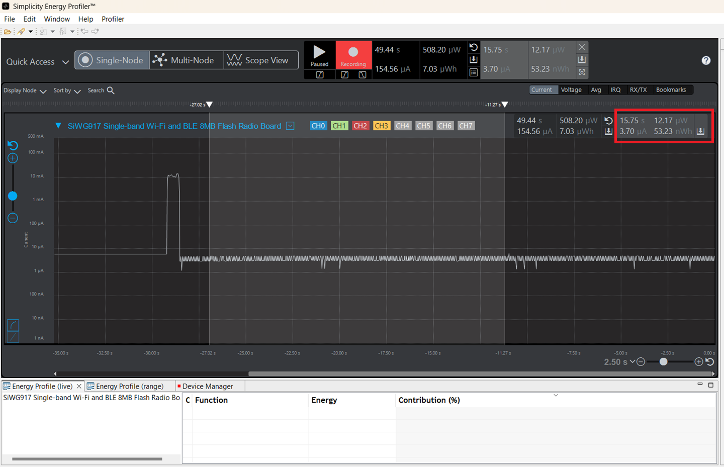Image resolution: width=724 pixels, height=467 pixels.
Task: Adjust the time span zoom slider
Action: point(664,361)
